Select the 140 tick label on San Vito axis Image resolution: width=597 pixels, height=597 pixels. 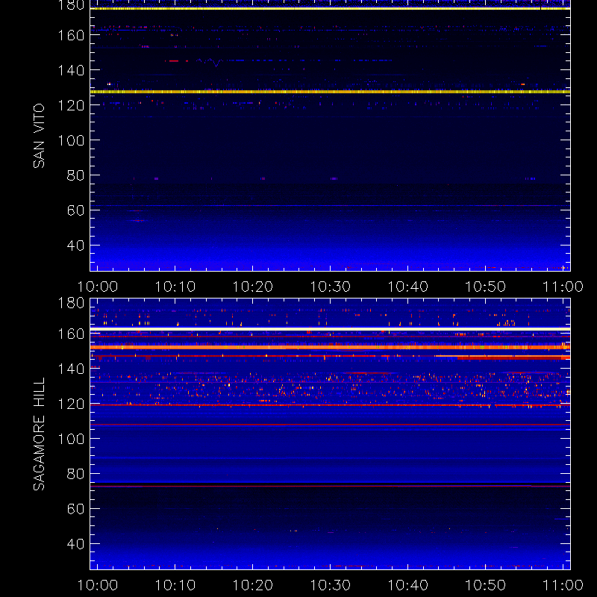[71, 70]
